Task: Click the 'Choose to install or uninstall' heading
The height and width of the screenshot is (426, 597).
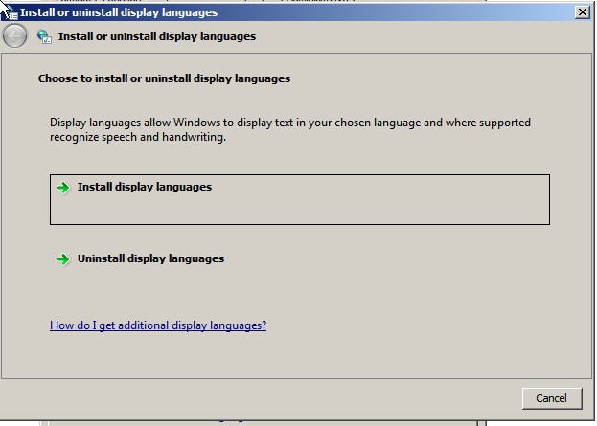Action: (164, 78)
